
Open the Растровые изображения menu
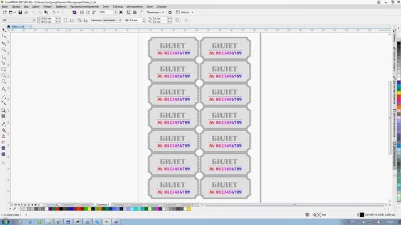(x=85, y=7)
